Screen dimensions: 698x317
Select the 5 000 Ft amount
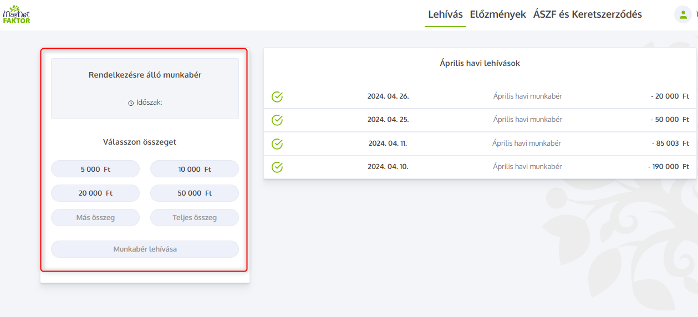point(95,169)
